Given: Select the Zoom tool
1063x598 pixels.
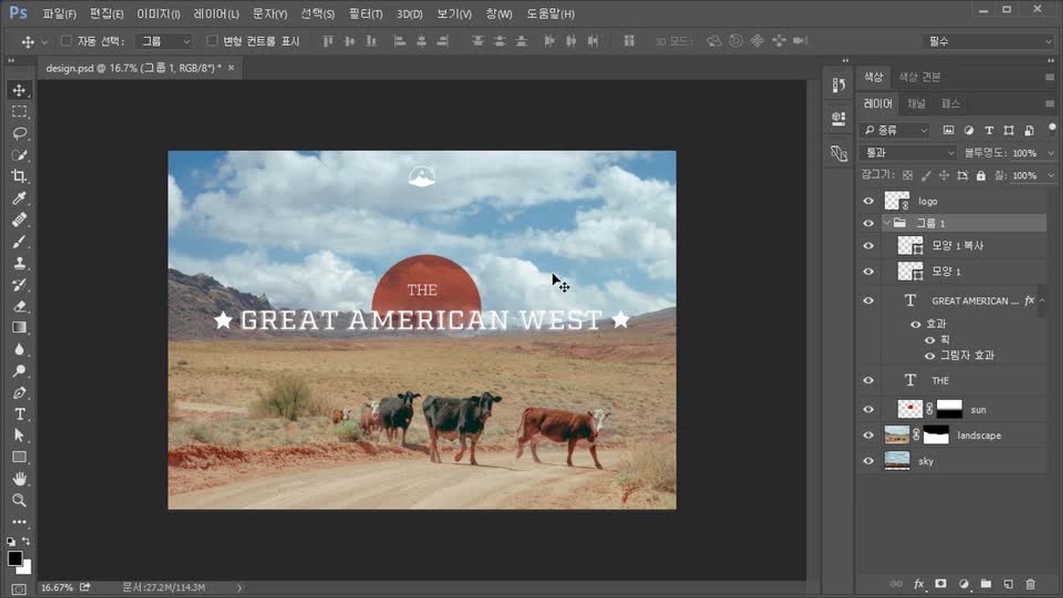Looking at the screenshot, I should click(19, 500).
